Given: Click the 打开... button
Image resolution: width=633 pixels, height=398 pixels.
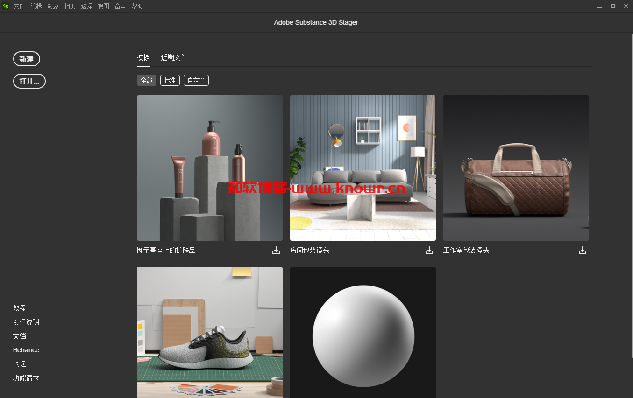Looking at the screenshot, I should click(x=29, y=81).
